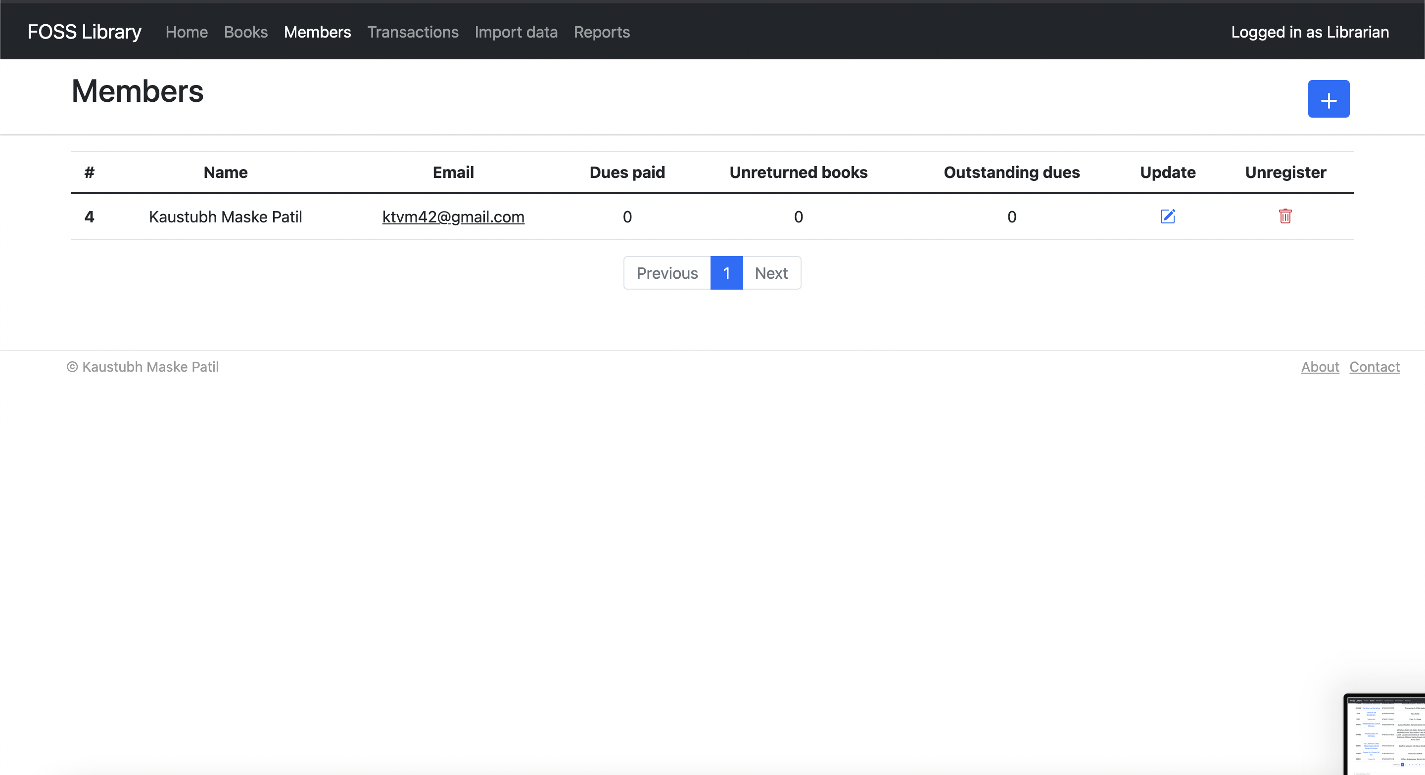Select Home in the navigation bar

tap(186, 32)
